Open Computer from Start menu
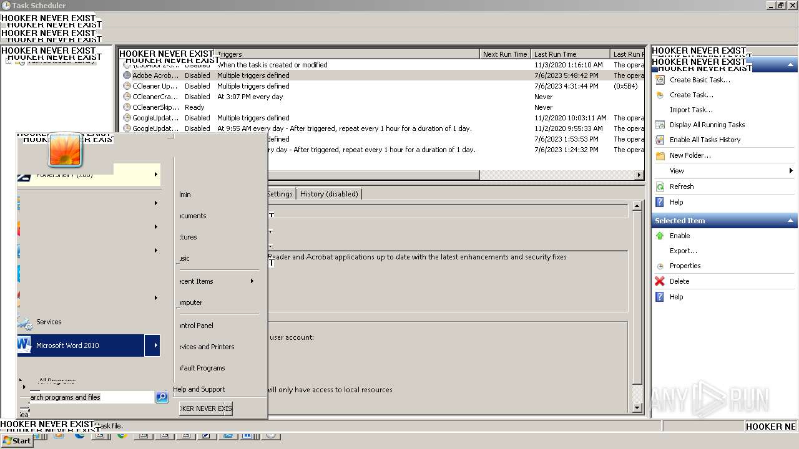799x449 pixels. pos(190,302)
